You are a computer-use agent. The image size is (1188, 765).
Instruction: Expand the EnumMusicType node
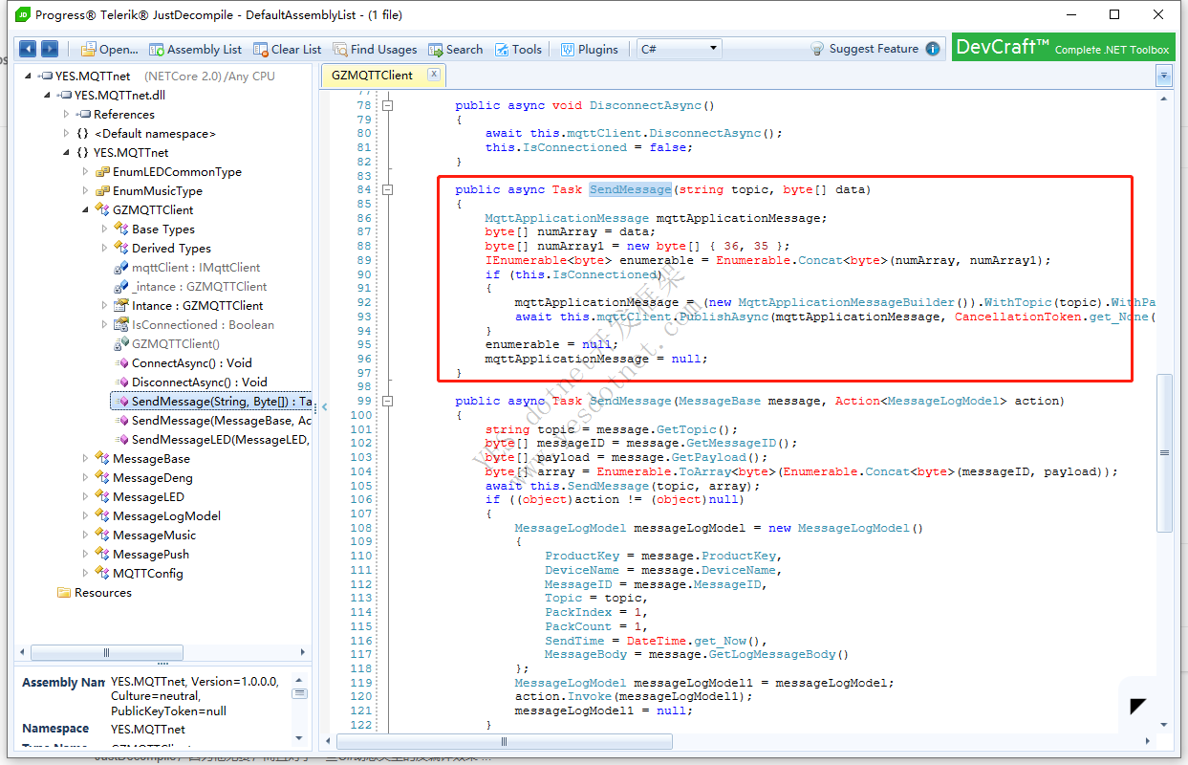86,190
